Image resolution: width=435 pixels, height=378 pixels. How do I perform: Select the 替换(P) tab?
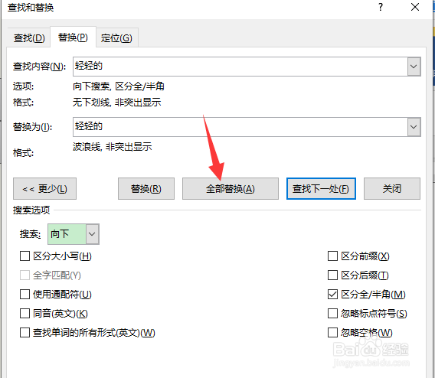coord(73,37)
